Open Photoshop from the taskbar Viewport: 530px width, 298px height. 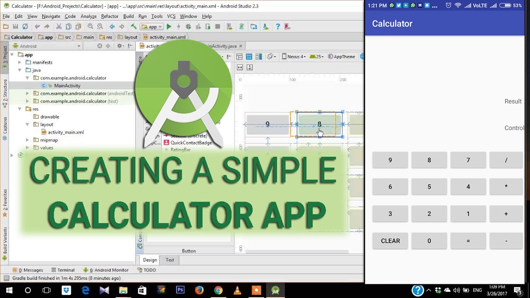click(x=180, y=290)
